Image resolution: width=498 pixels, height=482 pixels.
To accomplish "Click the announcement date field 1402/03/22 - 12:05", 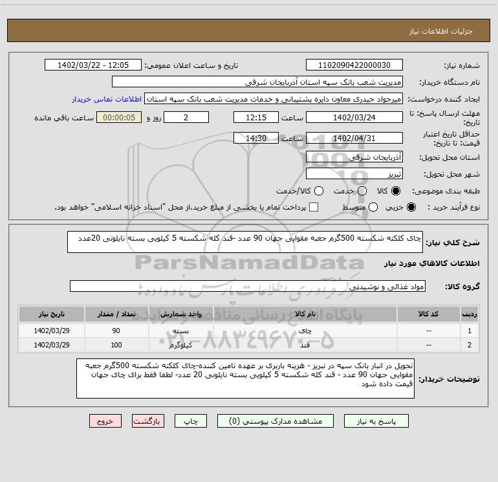I will (x=93, y=65).
